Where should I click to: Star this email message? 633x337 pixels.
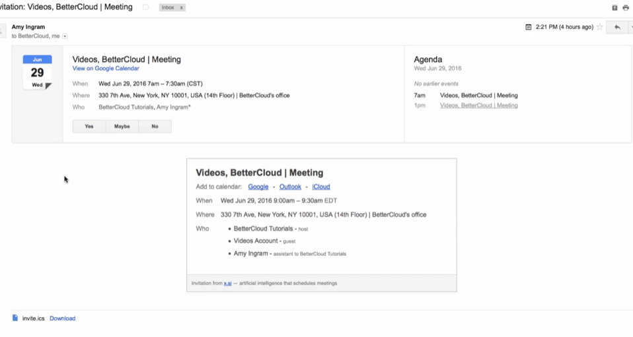click(x=599, y=27)
